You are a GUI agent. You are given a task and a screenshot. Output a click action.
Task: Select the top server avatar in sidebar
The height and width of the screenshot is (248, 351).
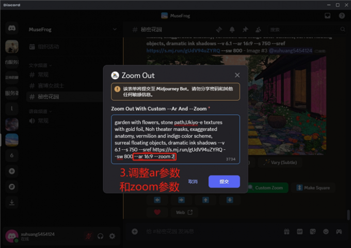pyautogui.click(x=12, y=47)
